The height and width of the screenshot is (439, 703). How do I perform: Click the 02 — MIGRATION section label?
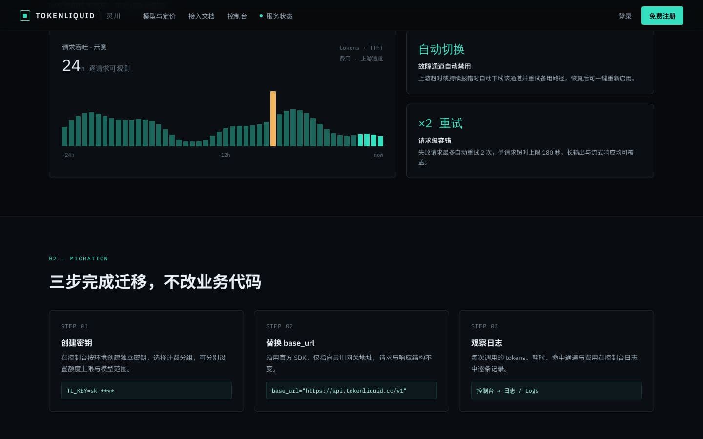coord(79,259)
